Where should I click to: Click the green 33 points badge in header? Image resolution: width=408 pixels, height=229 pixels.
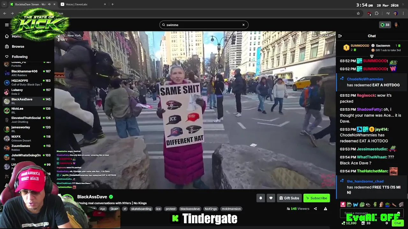point(385,25)
